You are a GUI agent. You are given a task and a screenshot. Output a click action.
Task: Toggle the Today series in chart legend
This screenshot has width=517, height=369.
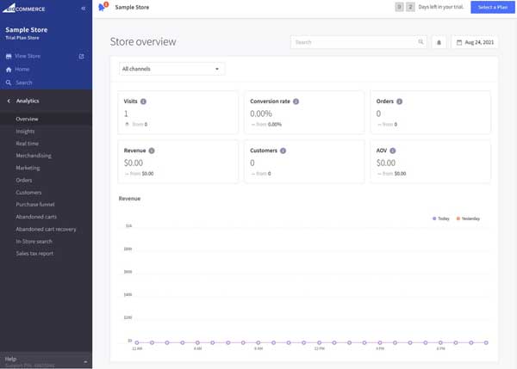[441, 218]
